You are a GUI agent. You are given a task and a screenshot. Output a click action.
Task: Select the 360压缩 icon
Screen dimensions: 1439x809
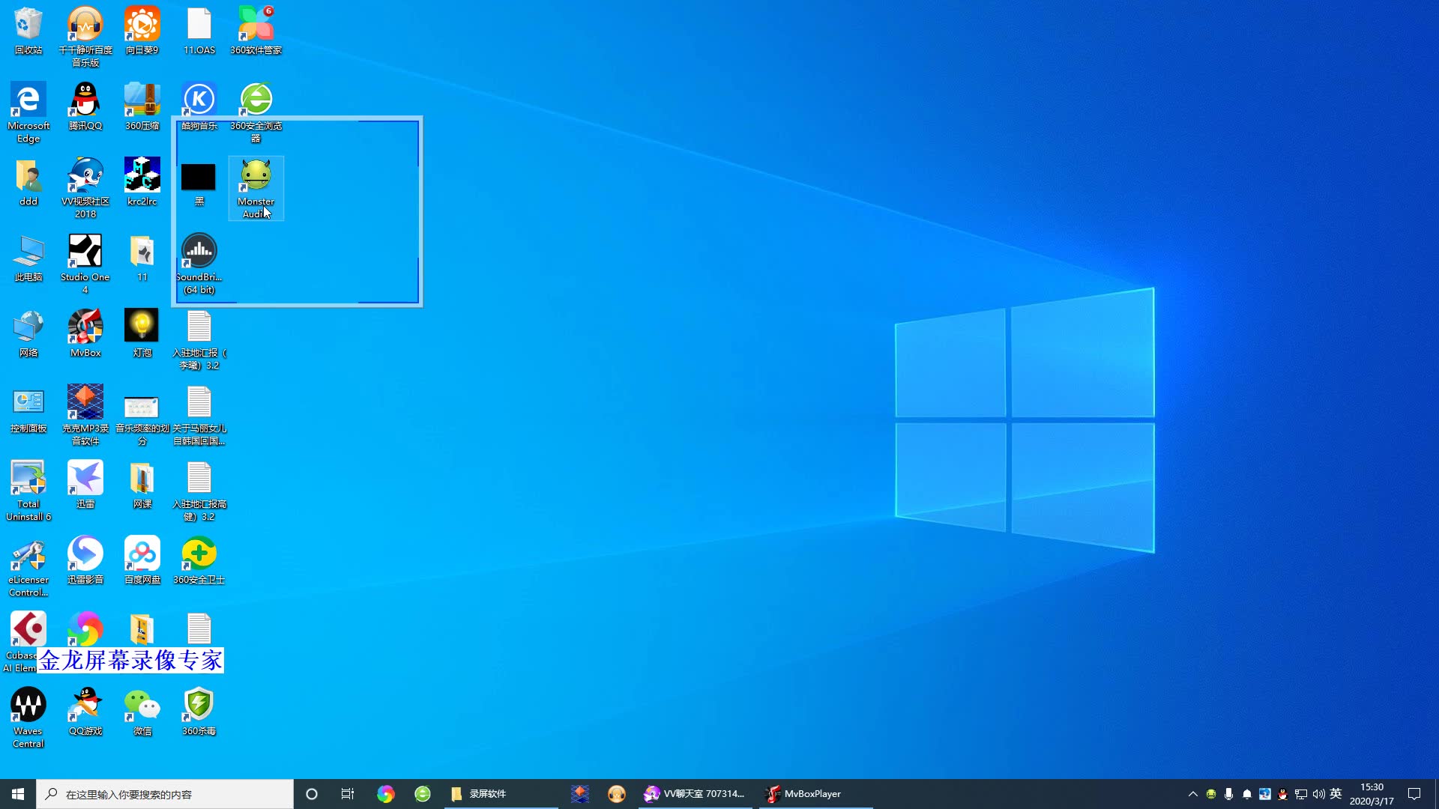click(142, 106)
